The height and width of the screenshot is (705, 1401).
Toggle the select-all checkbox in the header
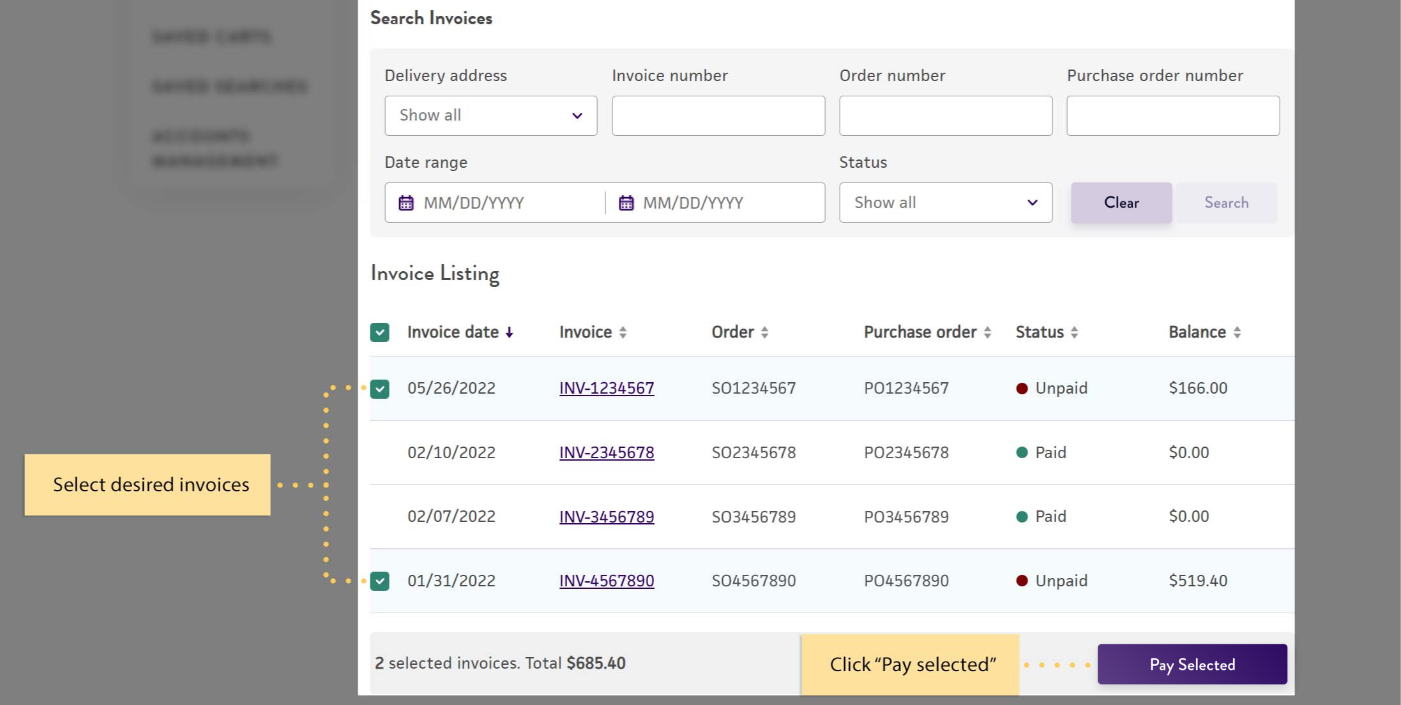click(380, 332)
